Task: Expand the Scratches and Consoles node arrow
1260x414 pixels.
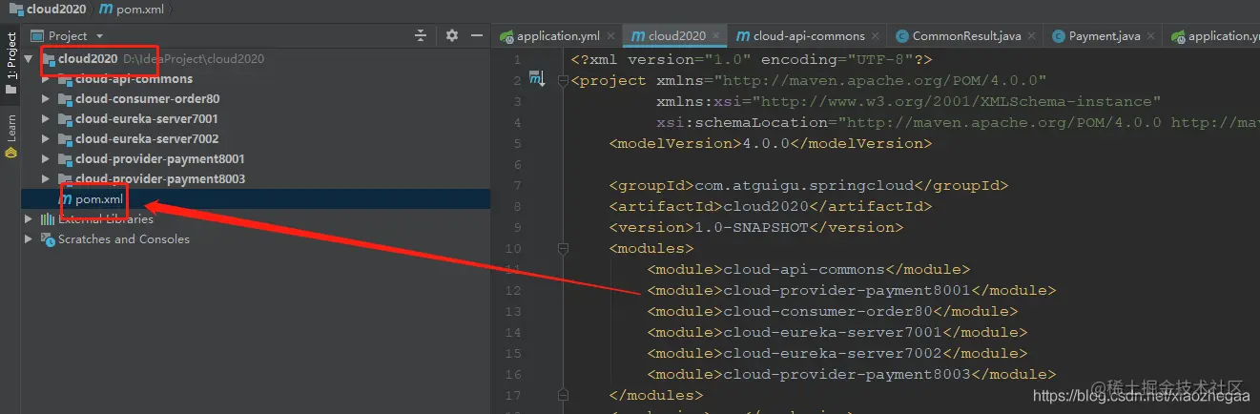Action: coord(29,239)
